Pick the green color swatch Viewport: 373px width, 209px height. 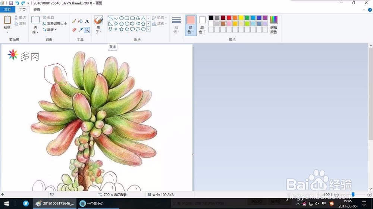coord(247,18)
